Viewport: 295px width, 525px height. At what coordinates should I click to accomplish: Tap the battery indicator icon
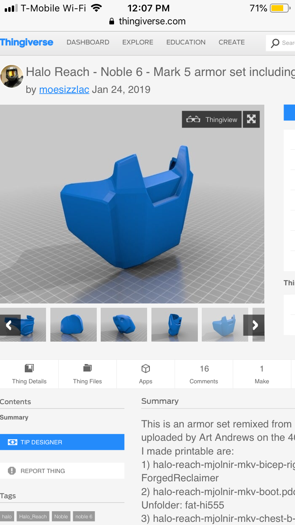click(280, 8)
